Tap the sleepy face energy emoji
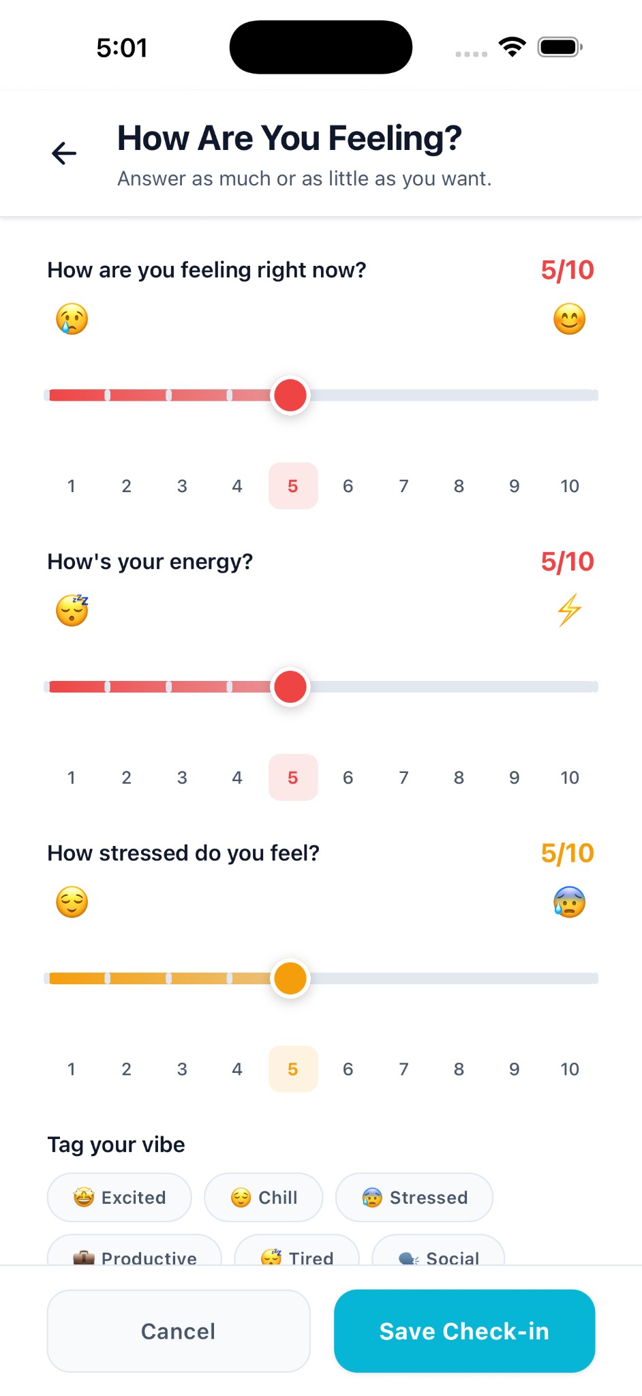This screenshot has height=1396, width=642. [x=72, y=610]
